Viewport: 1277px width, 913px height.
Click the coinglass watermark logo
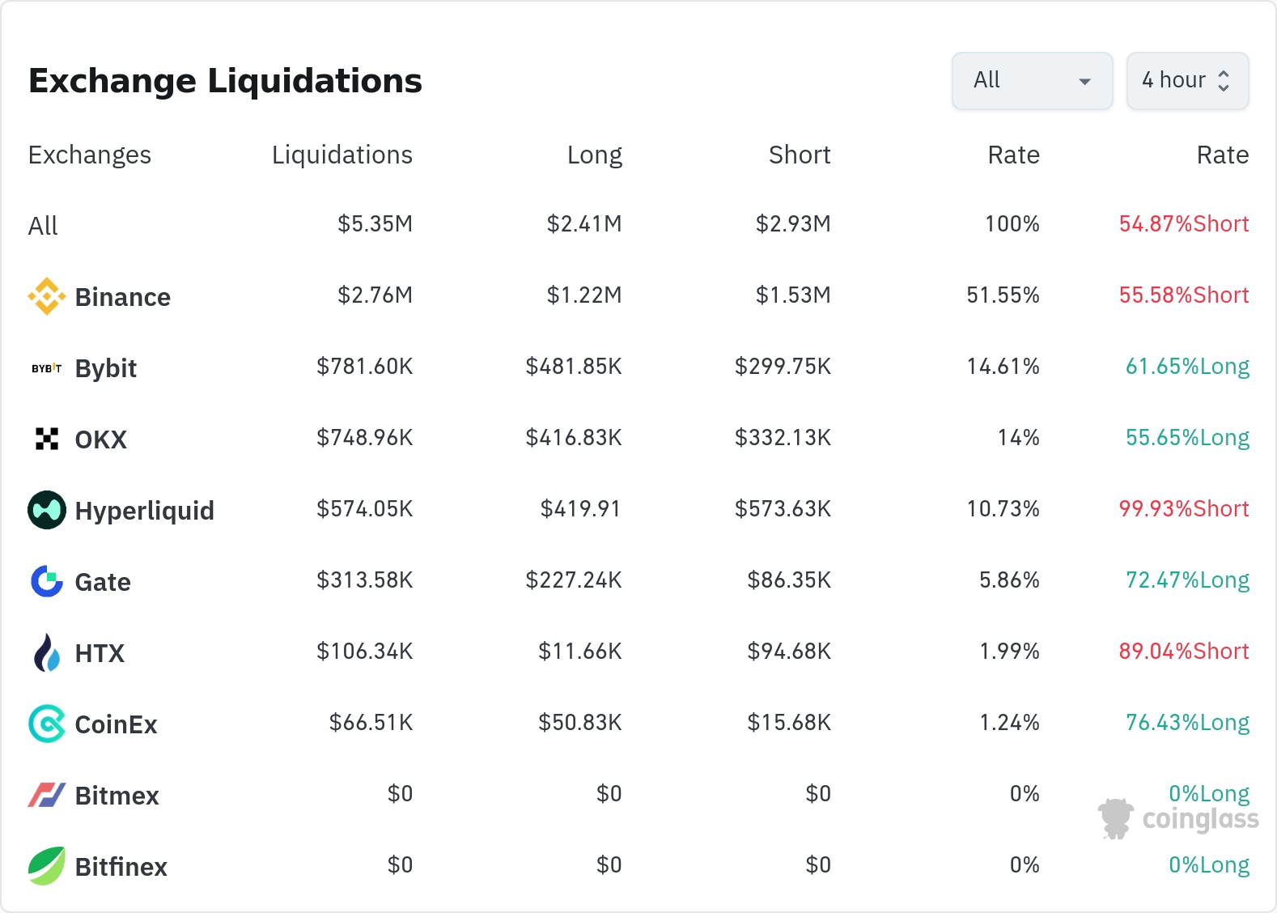coord(1178,818)
